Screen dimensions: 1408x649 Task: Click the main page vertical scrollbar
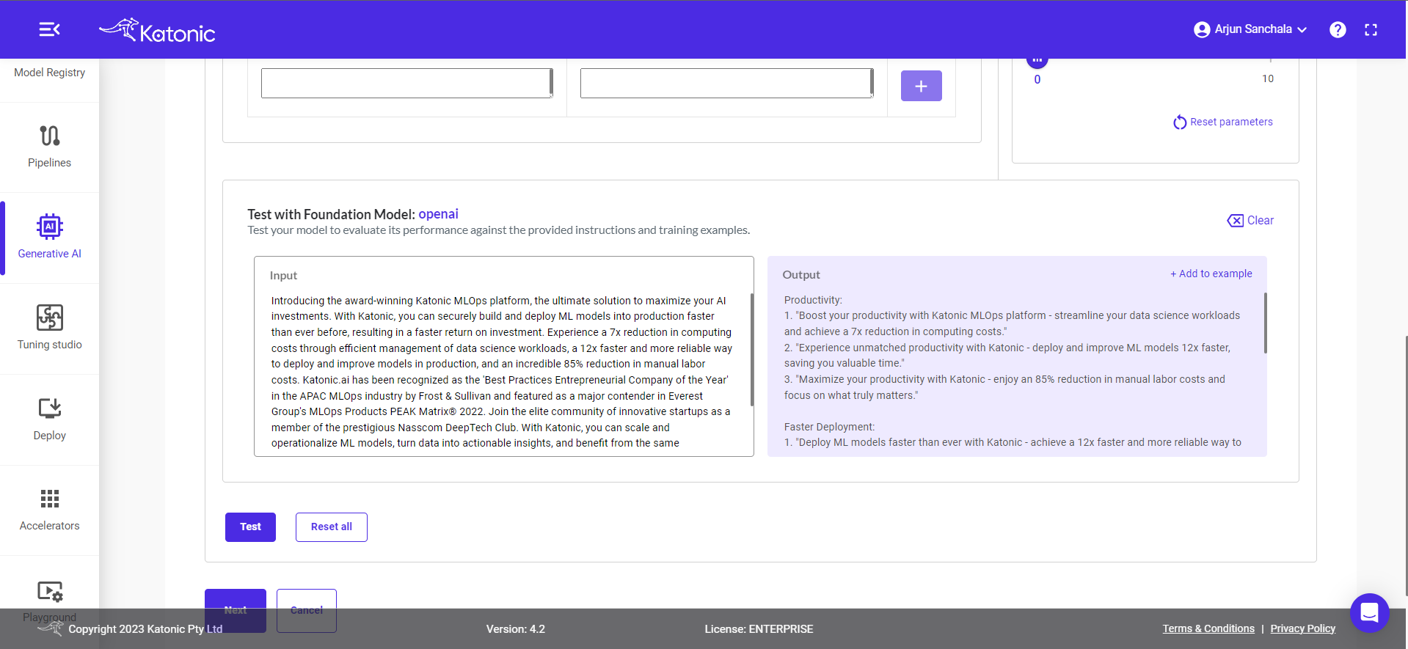(x=1405, y=466)
